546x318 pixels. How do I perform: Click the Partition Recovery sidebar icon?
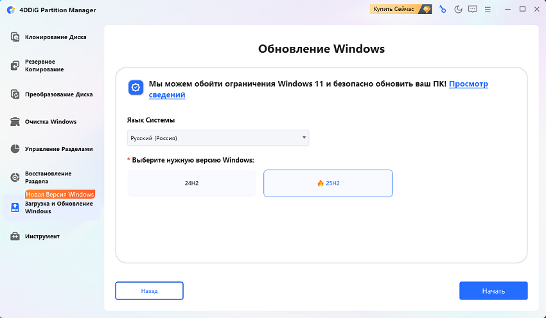pyautogui.click(x=15, y=177)
